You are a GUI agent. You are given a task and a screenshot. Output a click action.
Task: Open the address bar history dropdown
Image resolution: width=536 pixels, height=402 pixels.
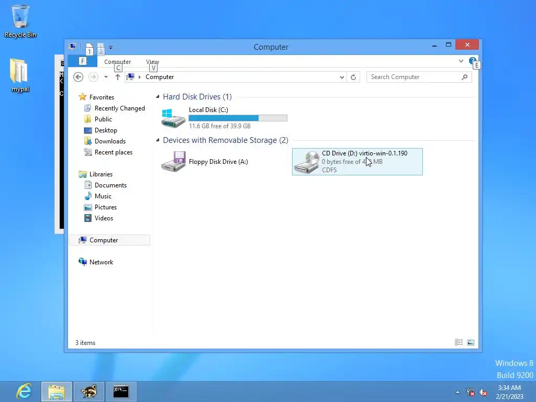[342, 77]
